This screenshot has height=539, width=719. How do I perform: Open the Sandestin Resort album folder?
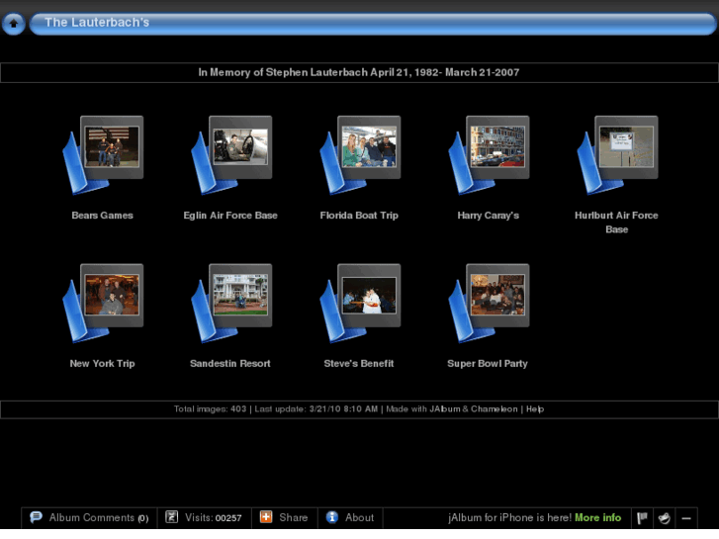point(230,304)
